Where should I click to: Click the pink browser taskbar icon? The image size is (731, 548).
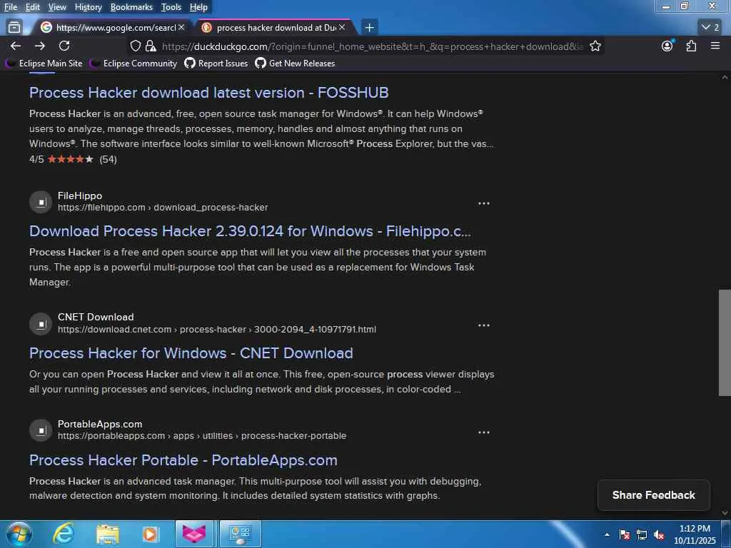(194, 534)
